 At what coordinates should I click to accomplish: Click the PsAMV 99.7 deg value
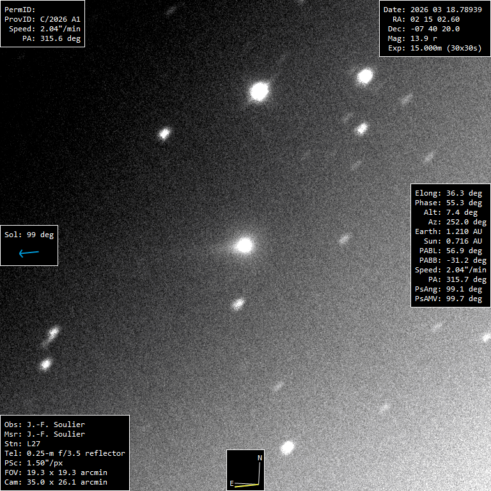[448, 299]
